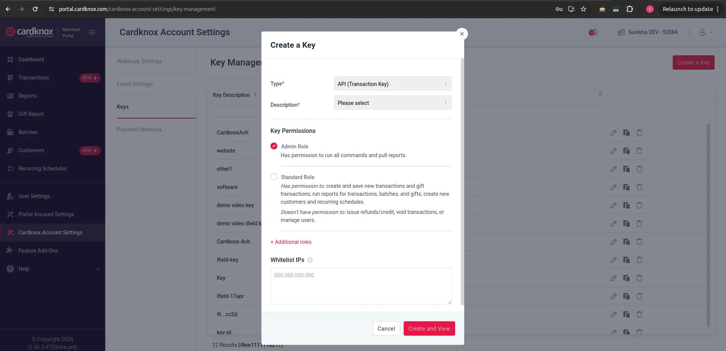The image size is (726, 351).
Task: Switch to the Fraud Settings tab
Action: 135,84
